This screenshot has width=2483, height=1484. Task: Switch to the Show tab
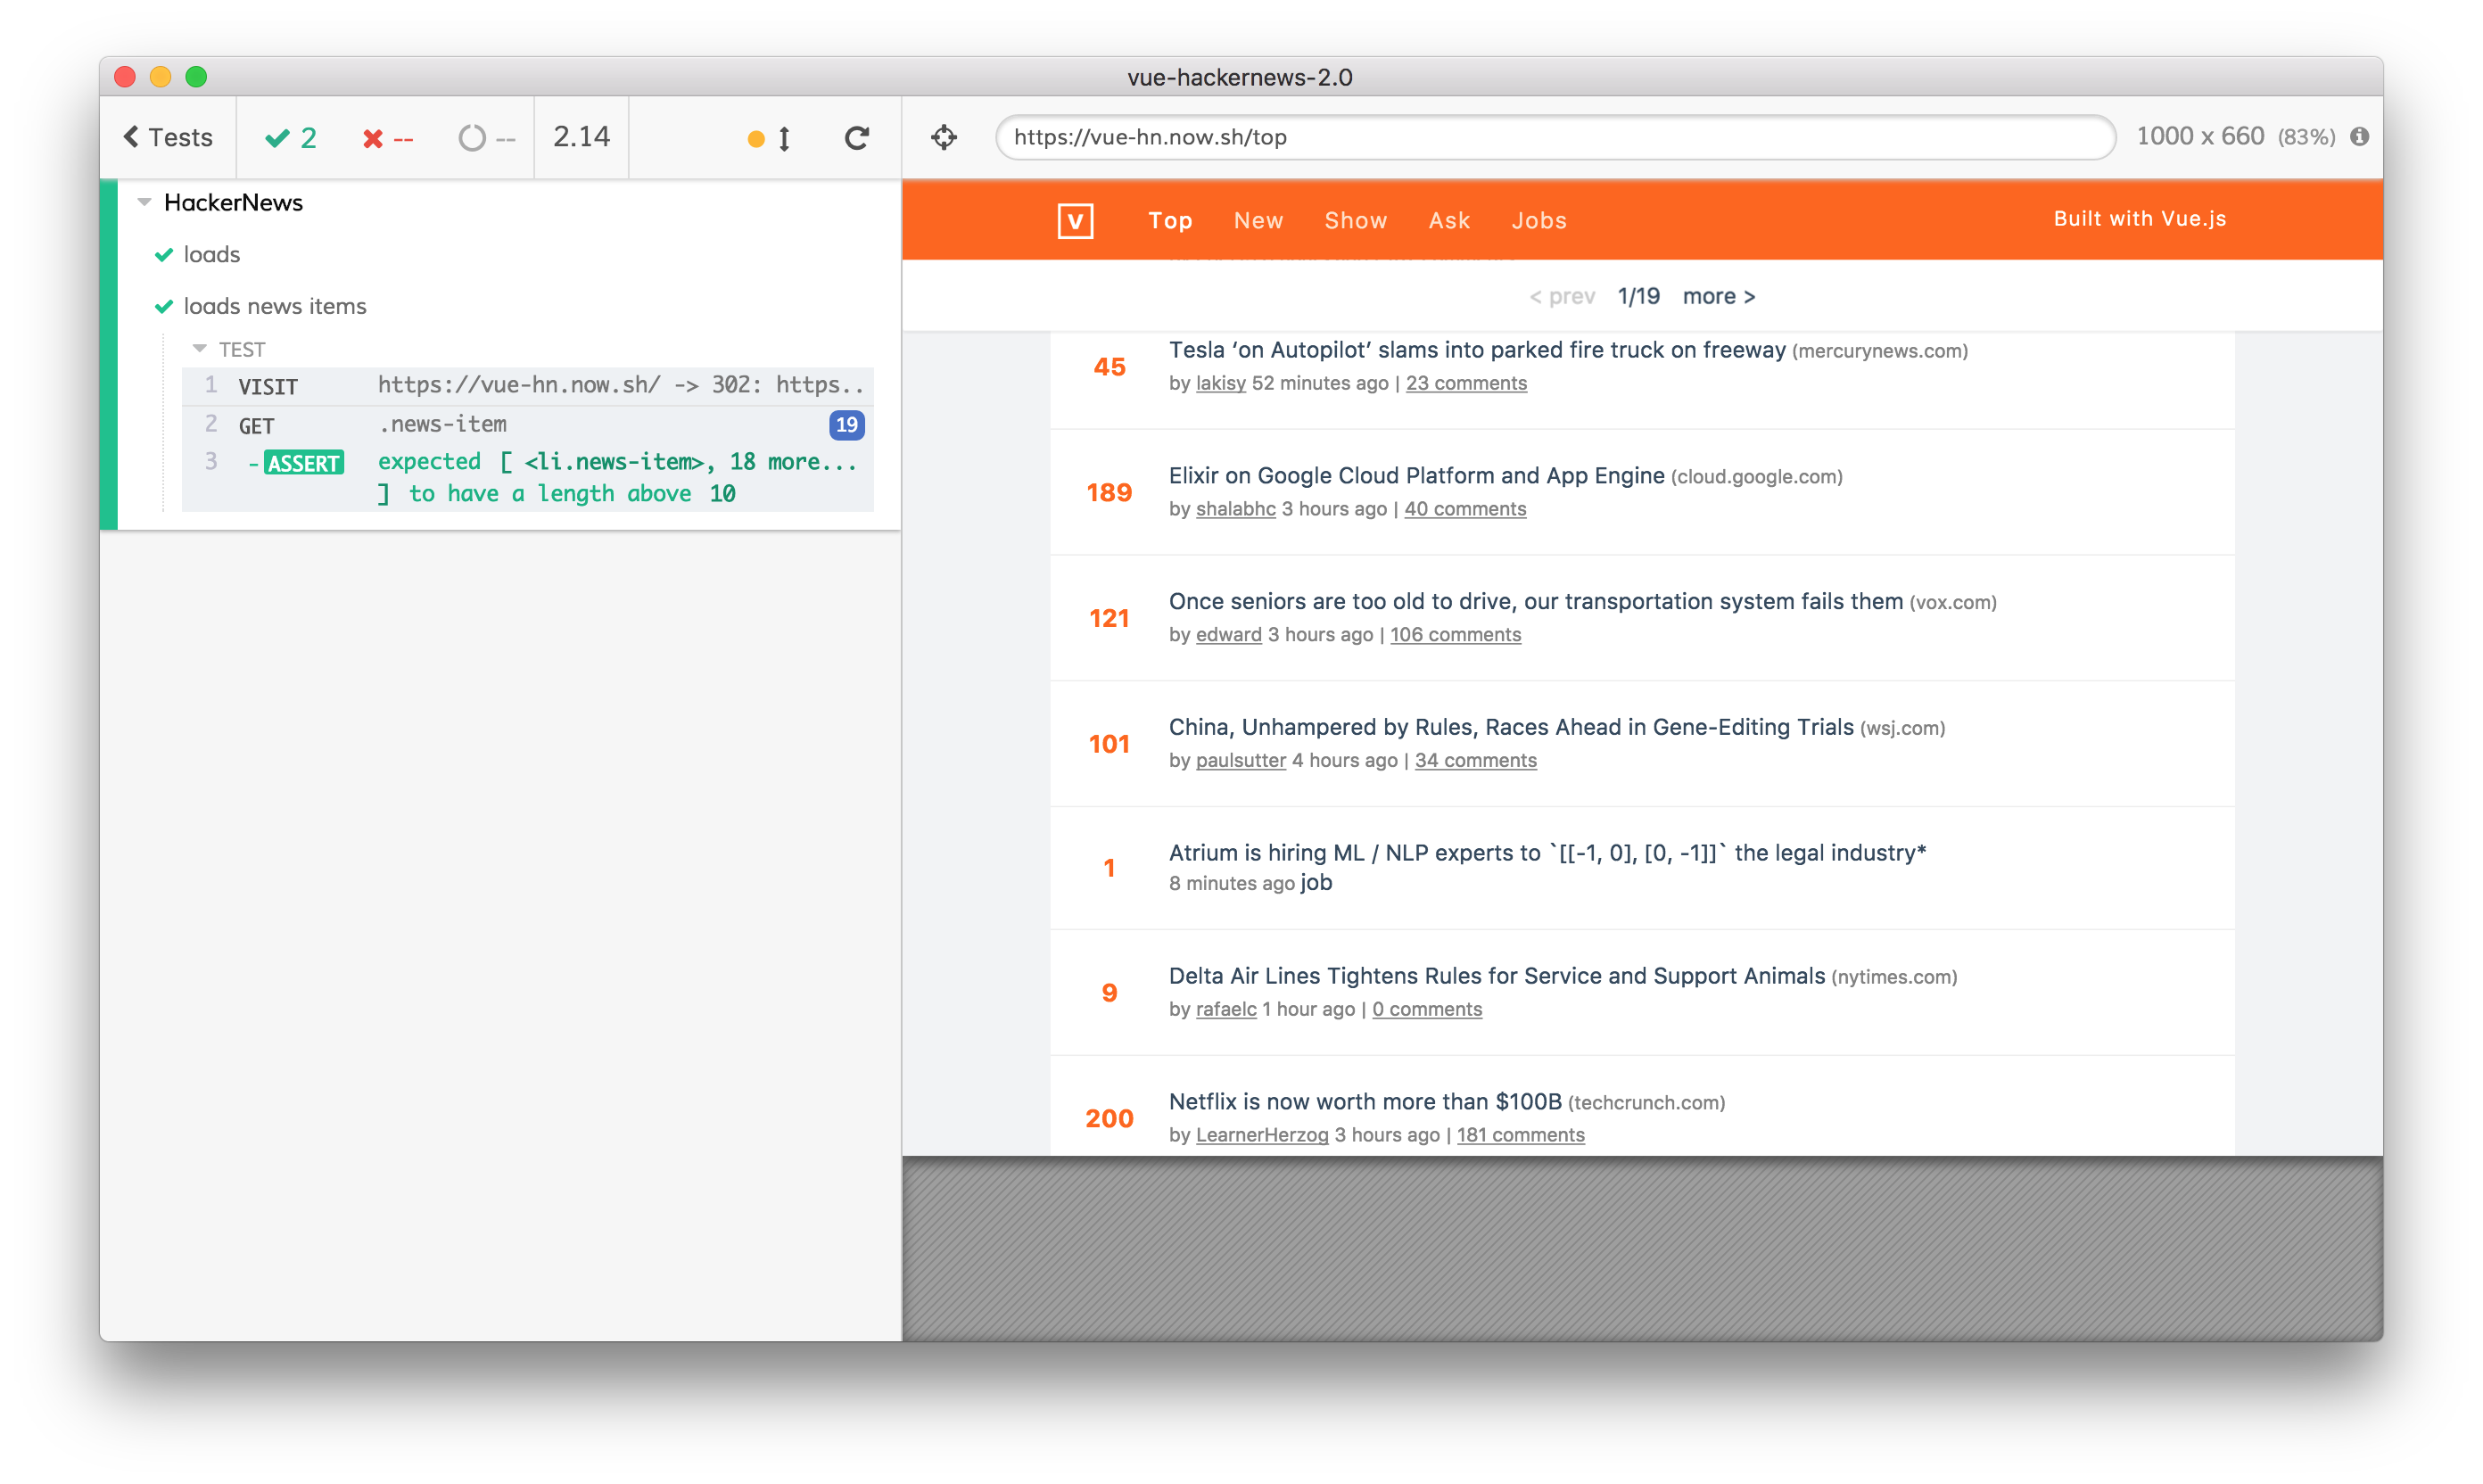[x=1355, y=220]
